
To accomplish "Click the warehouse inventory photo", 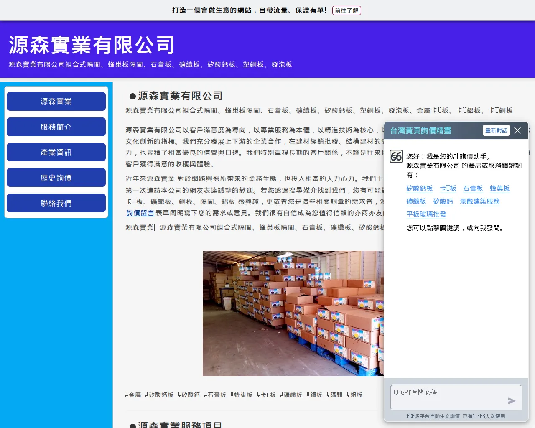I will [293, 313].
